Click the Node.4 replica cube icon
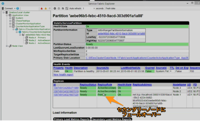The height and width of the screenshot is (121, 200). 26,38
